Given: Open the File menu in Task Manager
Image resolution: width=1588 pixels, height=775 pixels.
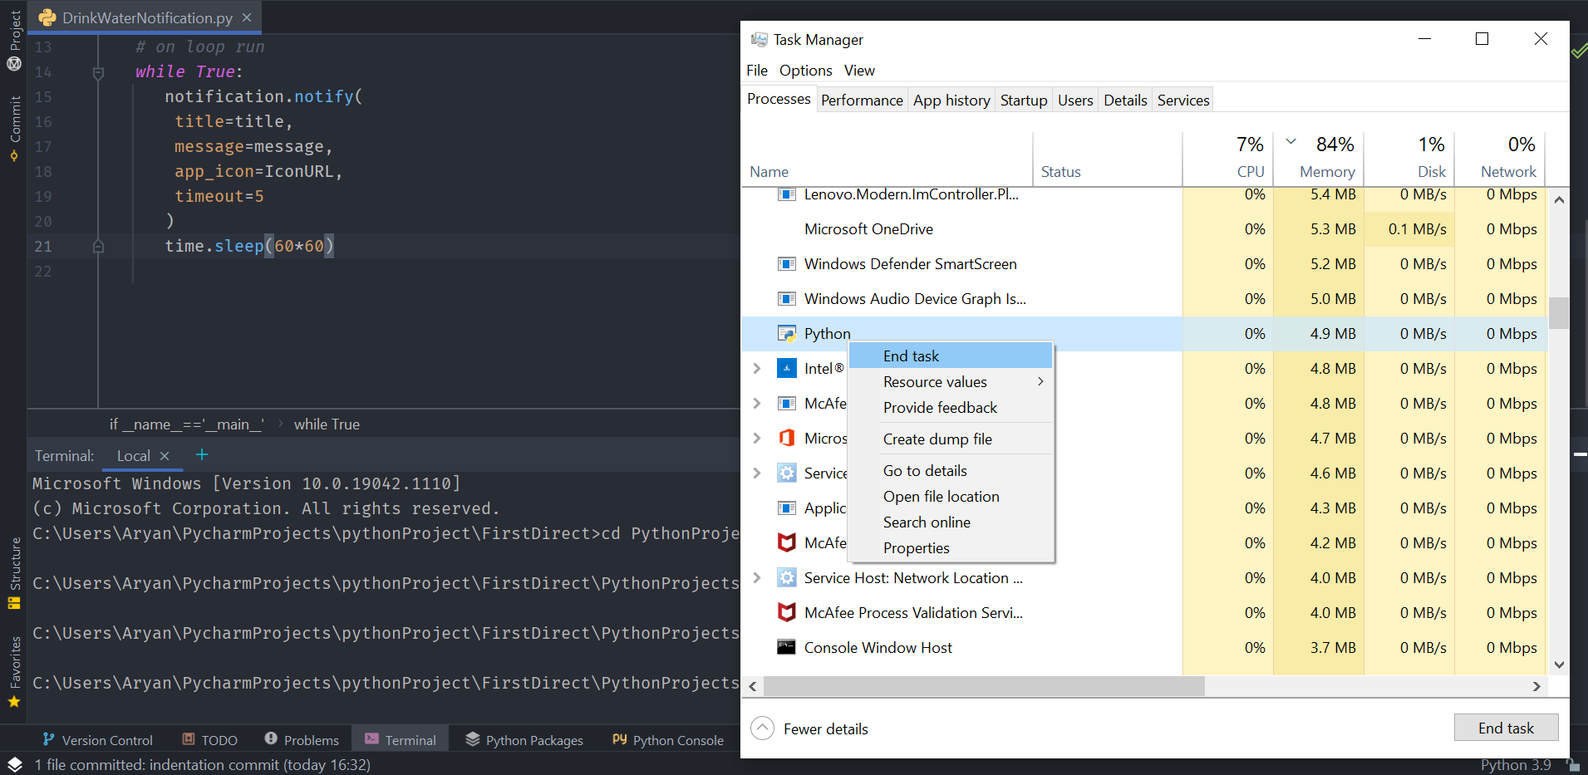Looking at the screenshot, I should tap(757, 71).
